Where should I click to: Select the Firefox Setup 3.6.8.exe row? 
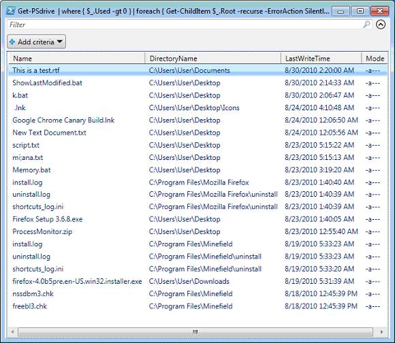pyautogui.click(x=197, y=219)
